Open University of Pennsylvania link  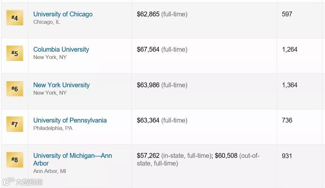pyautogui.click(x=70, y=120)
